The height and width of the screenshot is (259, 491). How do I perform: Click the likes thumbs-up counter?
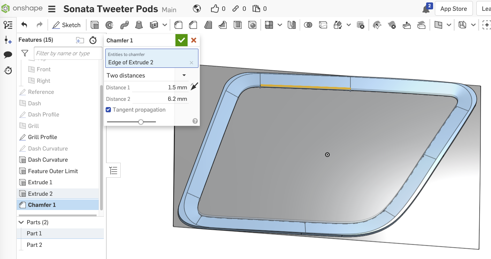pos(218,9)
